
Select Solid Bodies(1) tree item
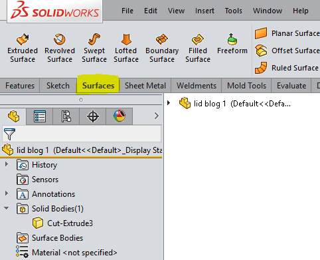pyautogui.click(x=58, y=209)
